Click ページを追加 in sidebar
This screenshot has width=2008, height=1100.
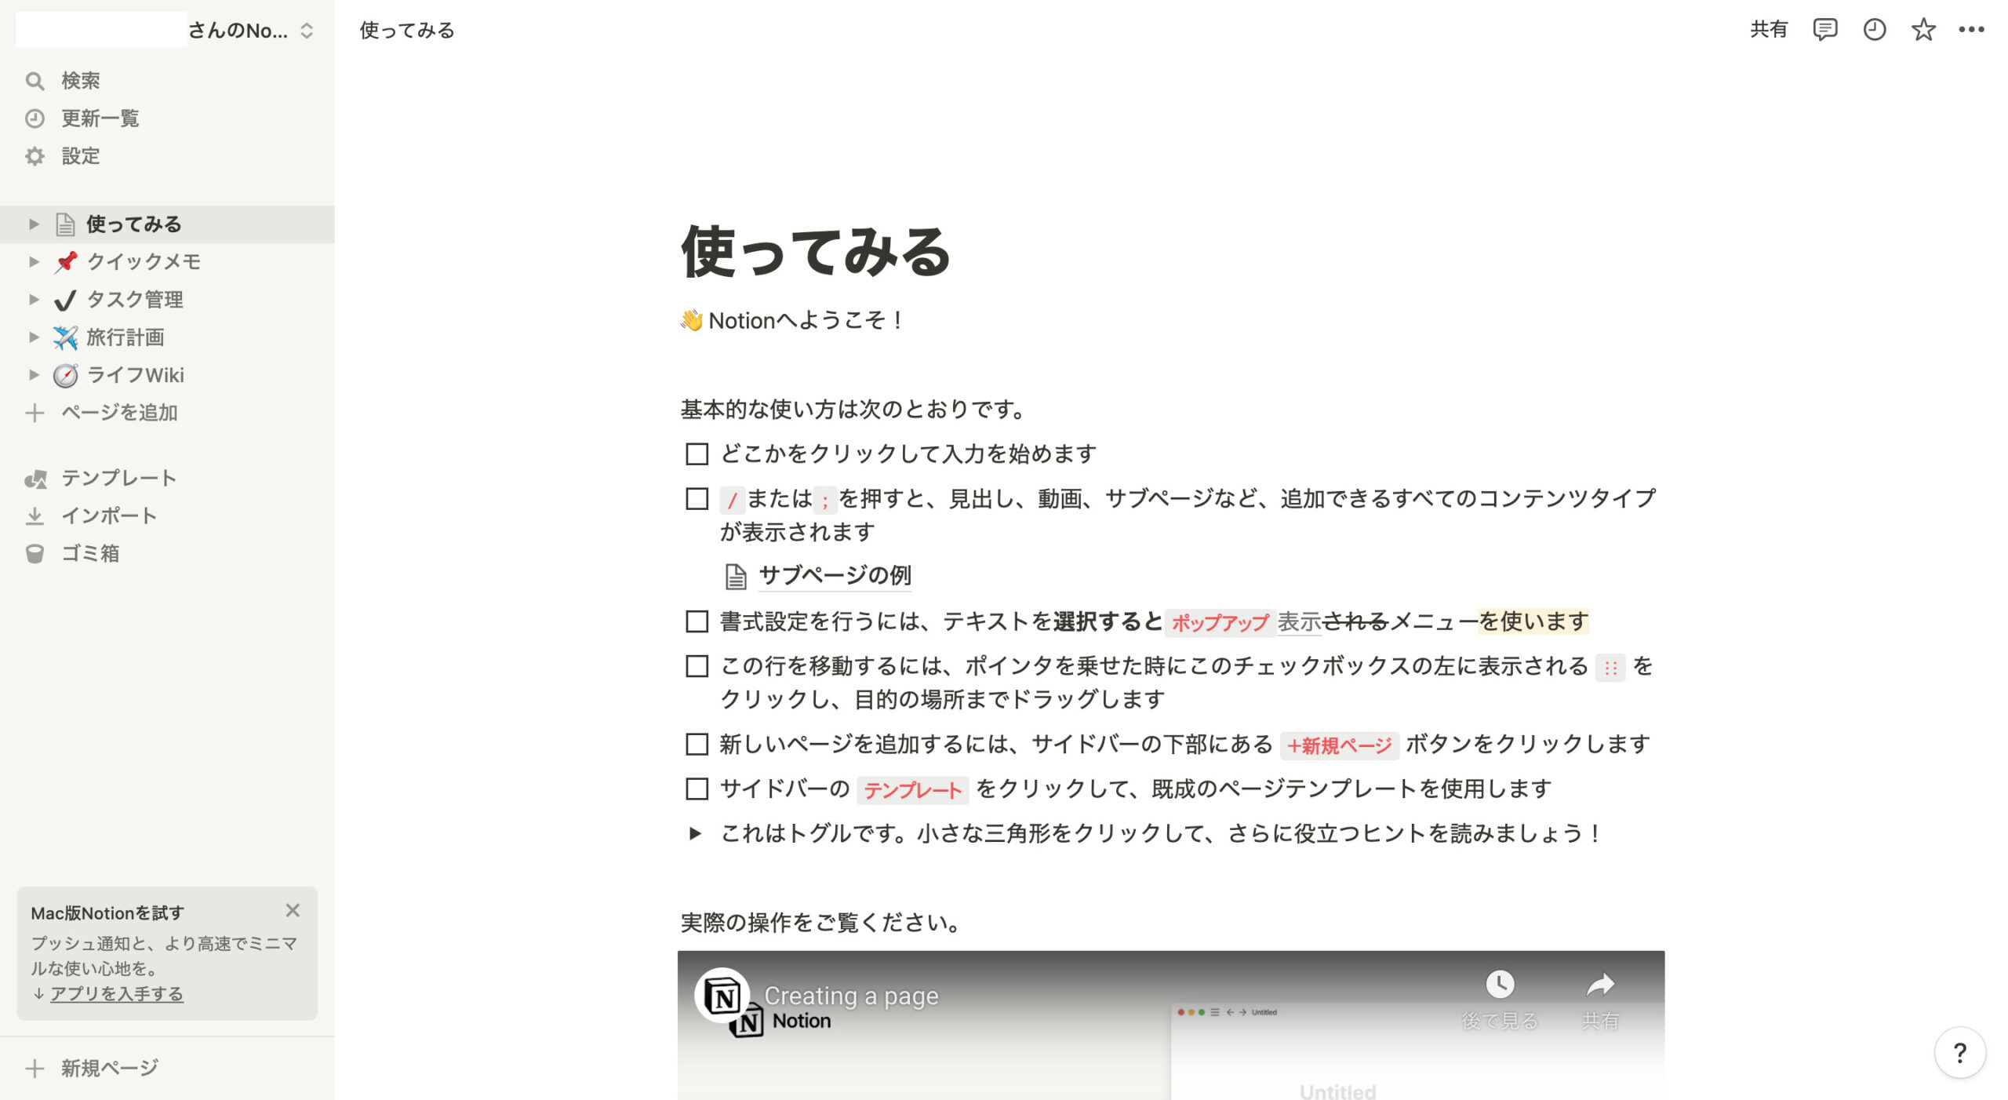tap(167, 413)
